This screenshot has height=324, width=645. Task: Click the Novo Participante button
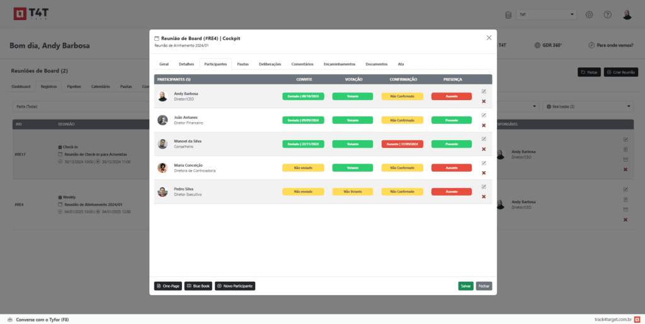click(x=235, y=286)
